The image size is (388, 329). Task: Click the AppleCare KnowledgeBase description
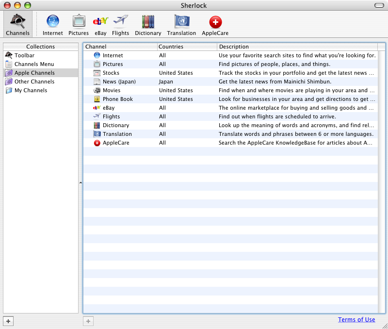click(295, 143)
